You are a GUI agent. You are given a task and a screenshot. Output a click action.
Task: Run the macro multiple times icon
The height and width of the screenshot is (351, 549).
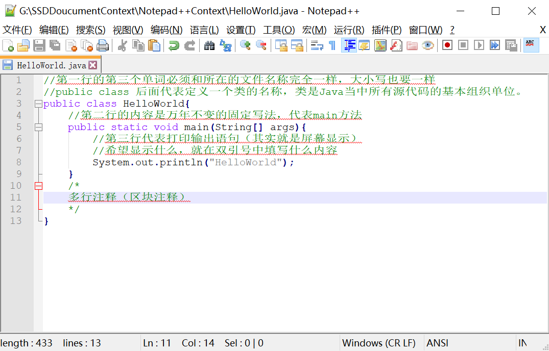point(495,45)
